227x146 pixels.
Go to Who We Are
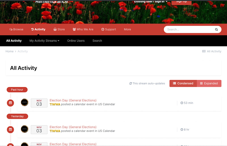point(83,29)
